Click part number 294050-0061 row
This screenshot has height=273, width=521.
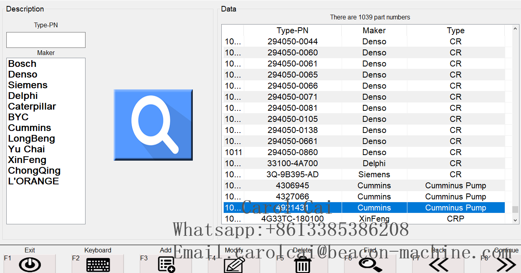point(364,64)
